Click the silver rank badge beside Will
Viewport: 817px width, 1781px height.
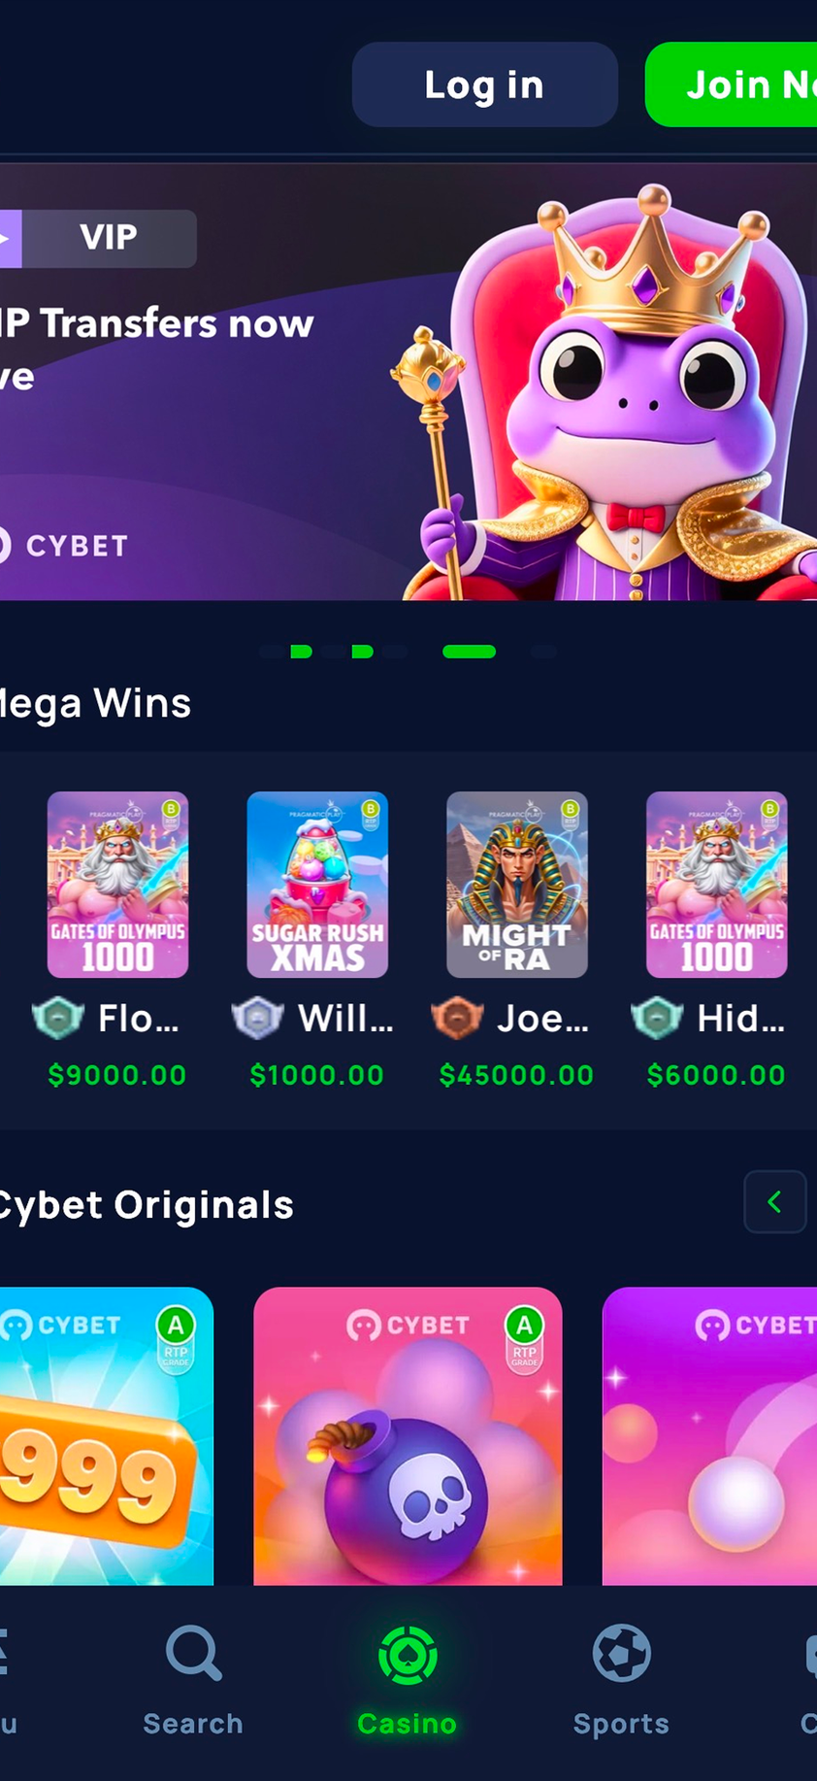click(257, 1019)
